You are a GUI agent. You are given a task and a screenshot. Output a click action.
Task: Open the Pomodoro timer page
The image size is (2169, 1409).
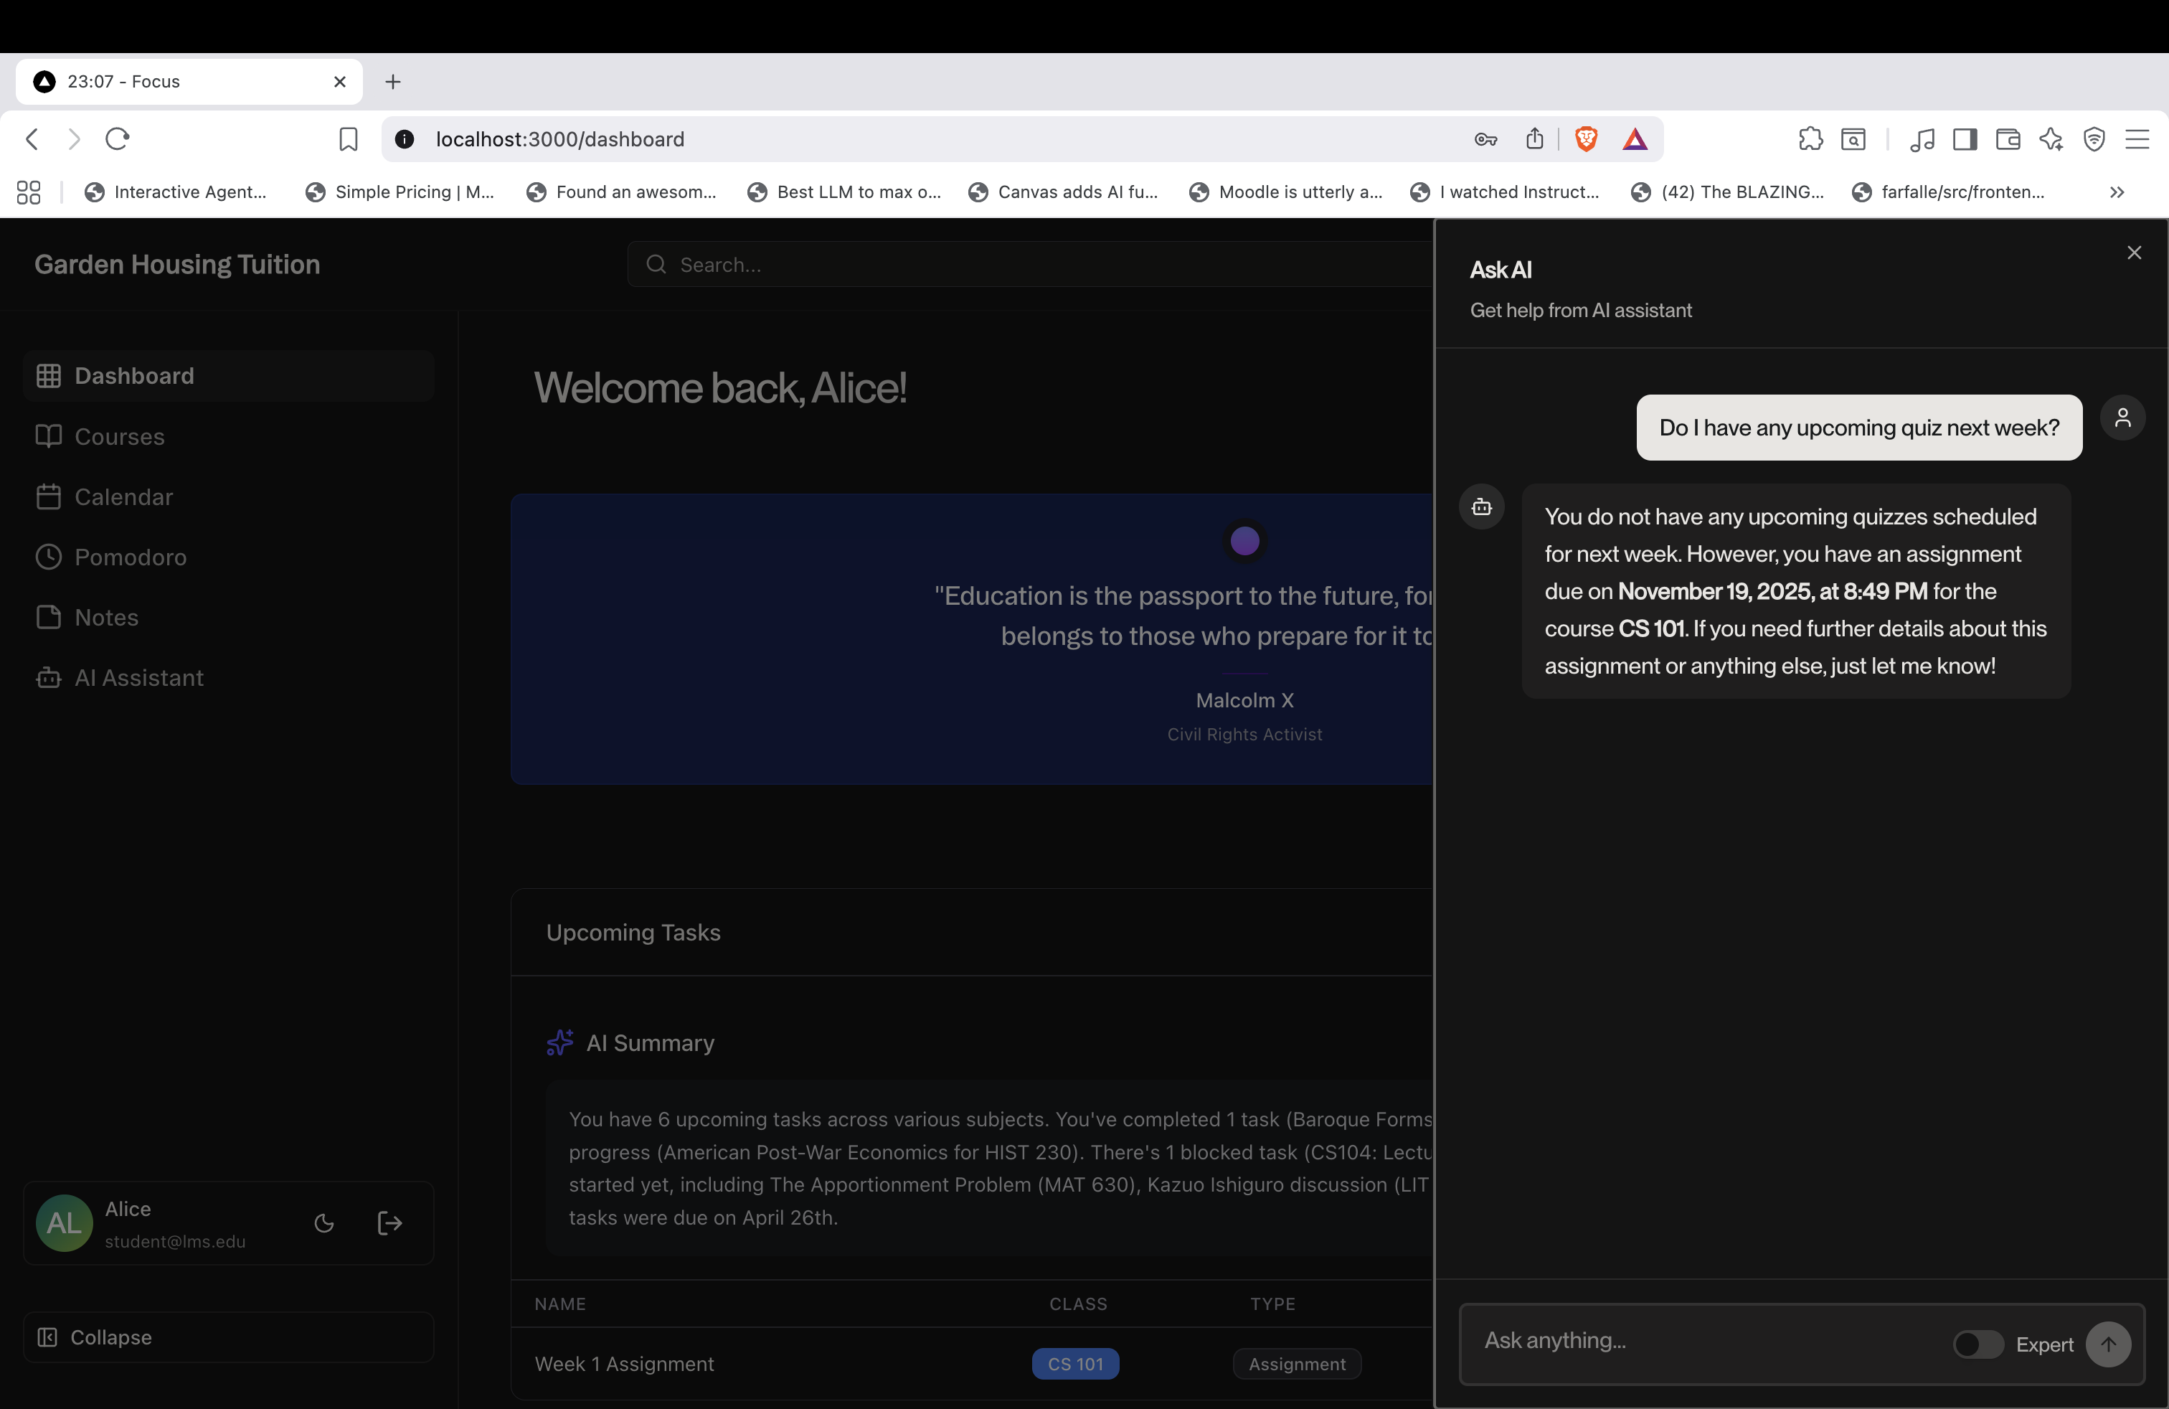click(x=131, y=557)
